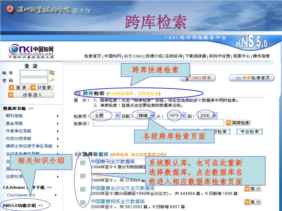Open 数据库导航 heading link
Image resolution: width=282 pixels, height=211 pixels.
pos(14,108)
